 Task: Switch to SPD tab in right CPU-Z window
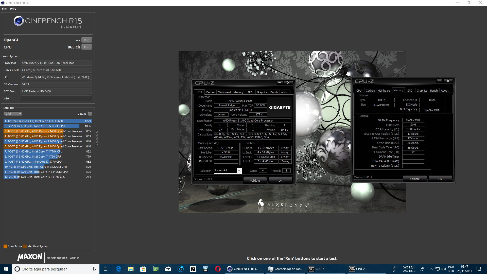(410, 91)
